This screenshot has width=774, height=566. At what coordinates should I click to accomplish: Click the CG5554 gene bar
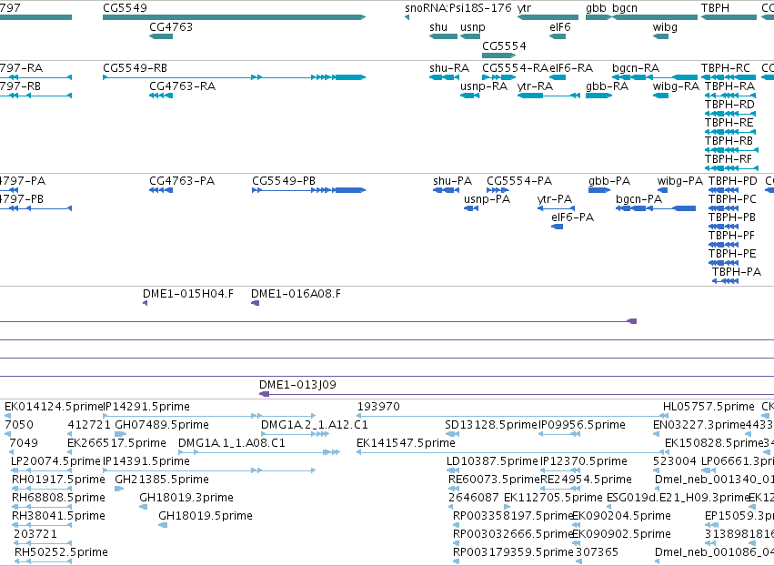pyautogui.click(x=498, y=56)
